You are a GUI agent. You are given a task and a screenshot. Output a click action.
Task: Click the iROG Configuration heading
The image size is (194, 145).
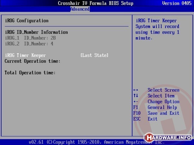pyautogui.click(x=27, y=21)
